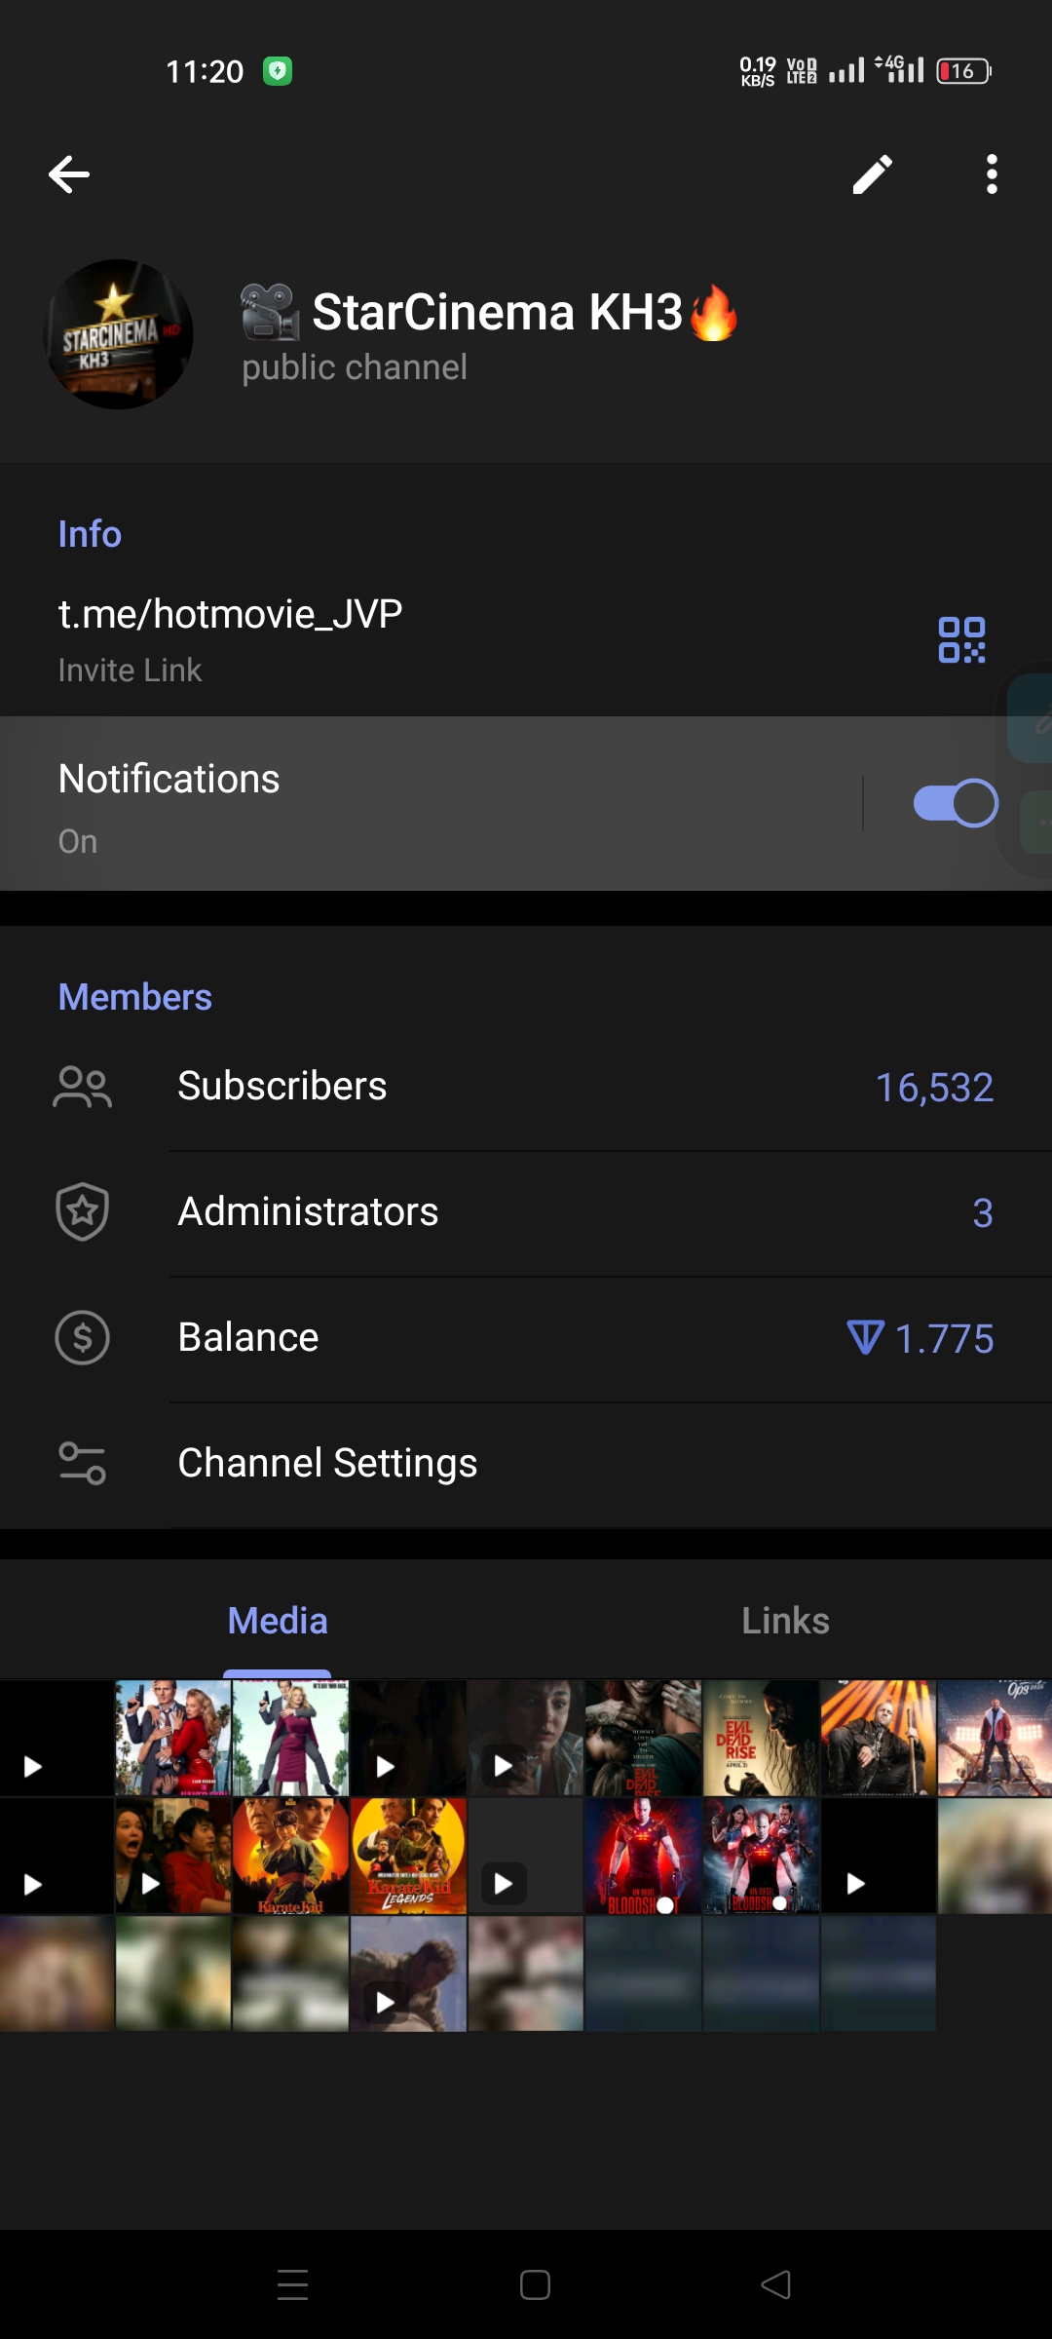Open the edit channel pencil icon

(872, 175)
